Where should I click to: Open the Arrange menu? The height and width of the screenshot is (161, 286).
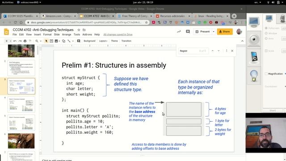point(67,34)
